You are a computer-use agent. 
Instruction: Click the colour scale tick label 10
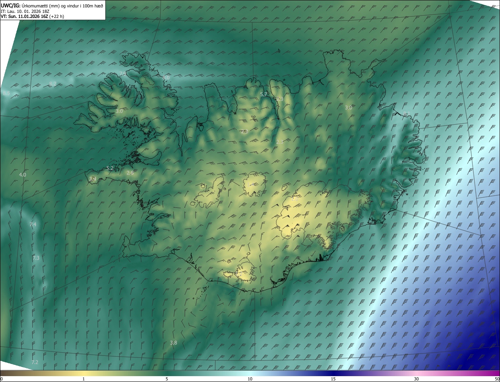click(x=250, y=379)
